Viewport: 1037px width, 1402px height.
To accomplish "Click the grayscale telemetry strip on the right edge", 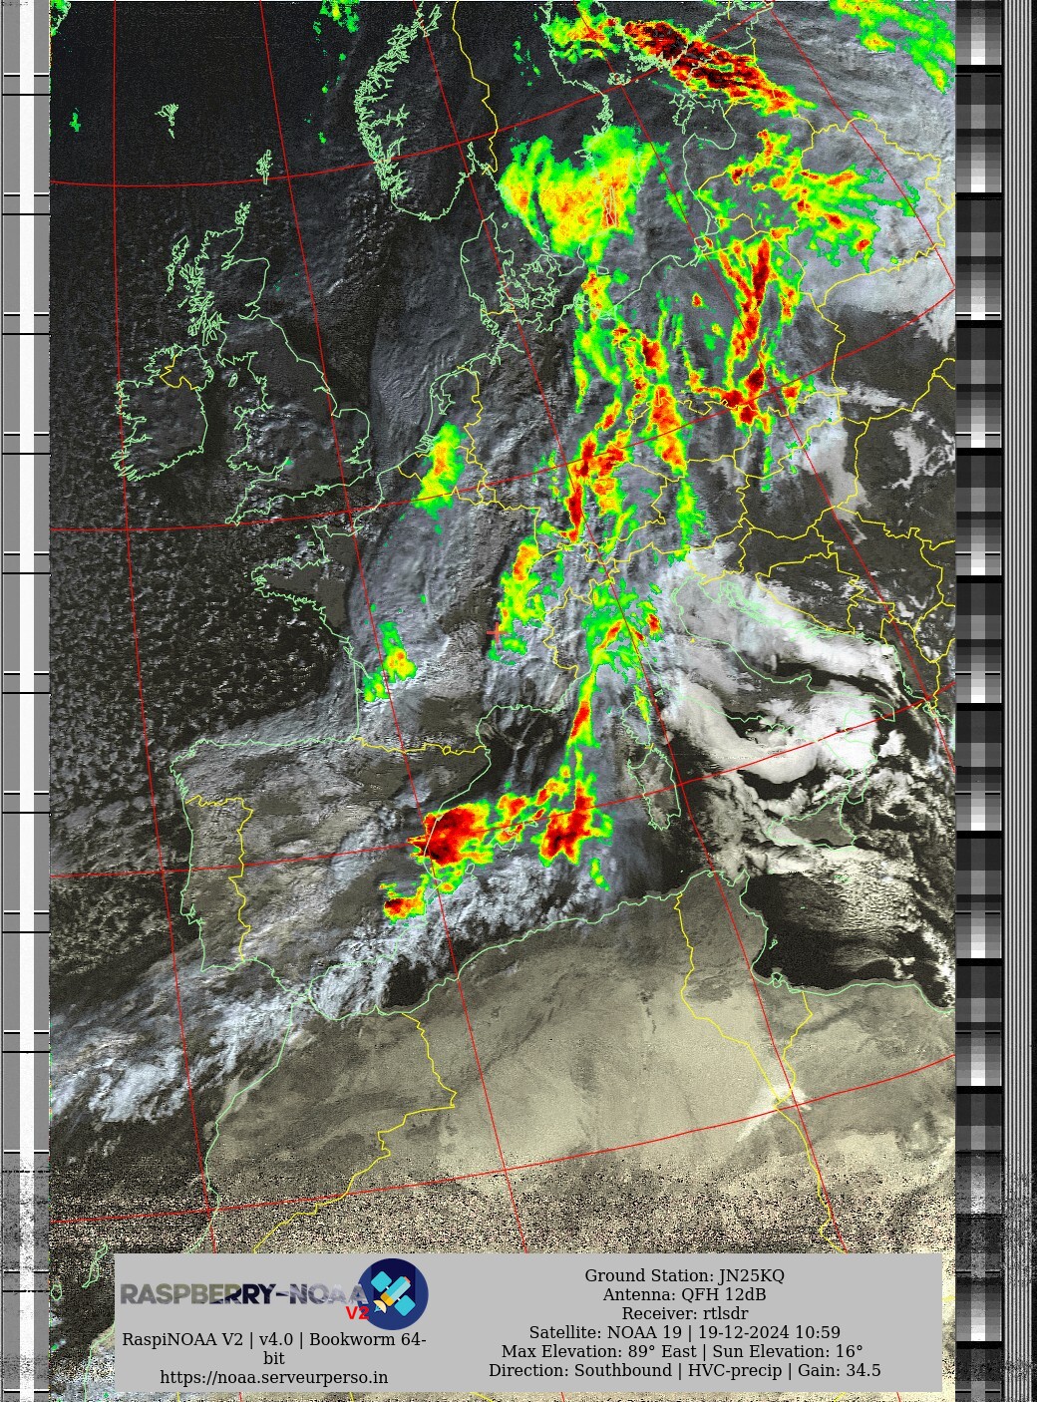I will click(979, 598).
